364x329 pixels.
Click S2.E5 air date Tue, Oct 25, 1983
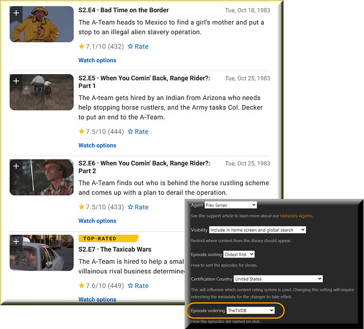[x=248, y=78]
